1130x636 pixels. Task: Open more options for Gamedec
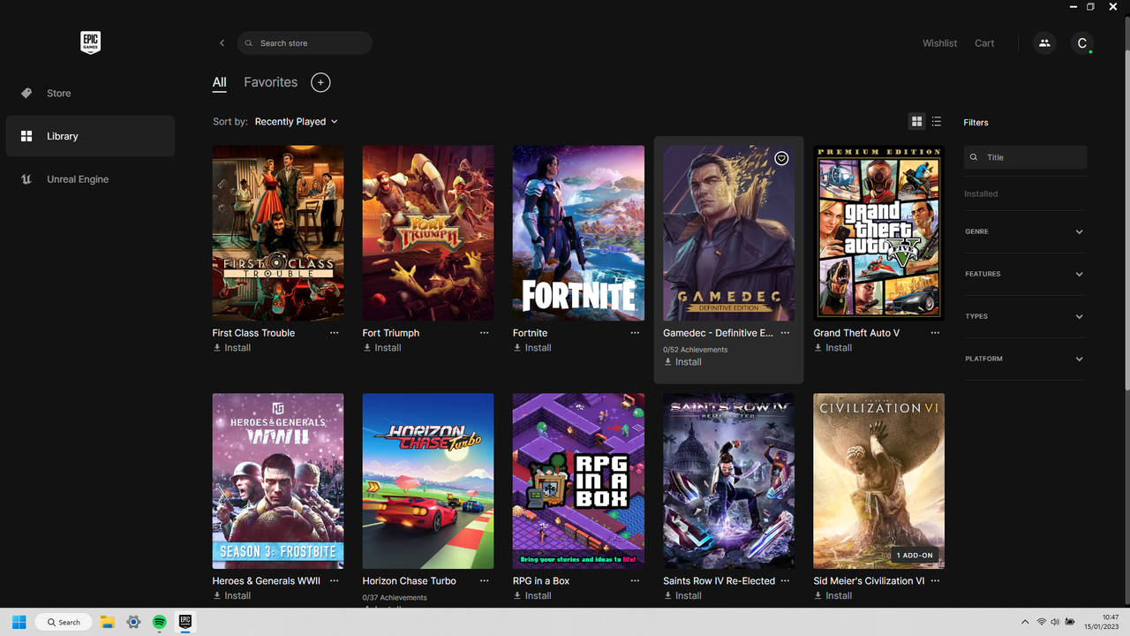(x=785, y=333)
